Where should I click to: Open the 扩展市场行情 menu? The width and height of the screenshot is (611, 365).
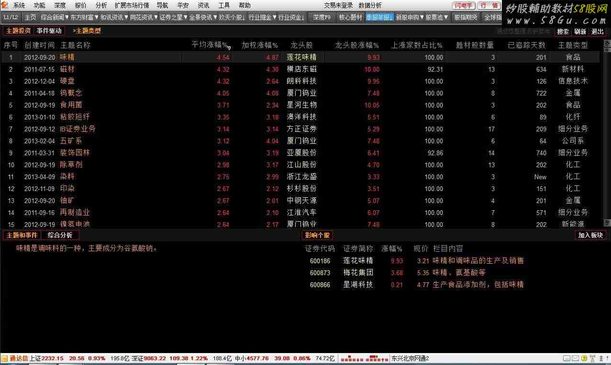tap(132, 6)
